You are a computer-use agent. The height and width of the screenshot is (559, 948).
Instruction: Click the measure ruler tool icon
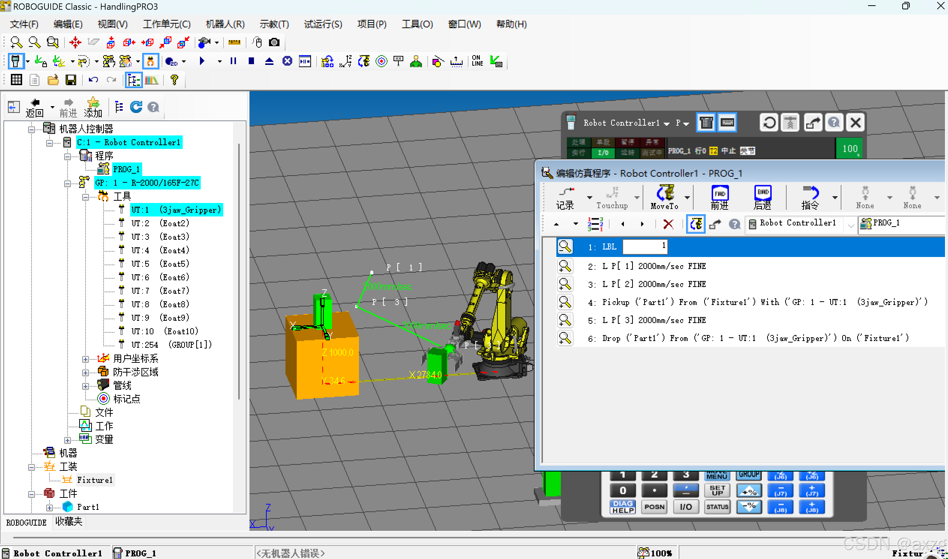click(x=234, y=42)
